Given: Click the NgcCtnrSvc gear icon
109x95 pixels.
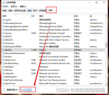Looking at the screenshot, I should coord(3,83).
